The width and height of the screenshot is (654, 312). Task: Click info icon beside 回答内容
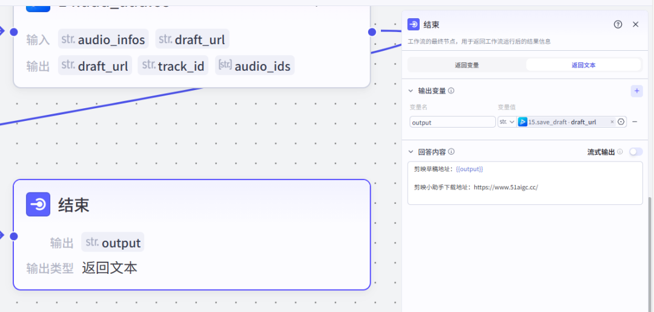pyautogui.click(x=451, y=152)
